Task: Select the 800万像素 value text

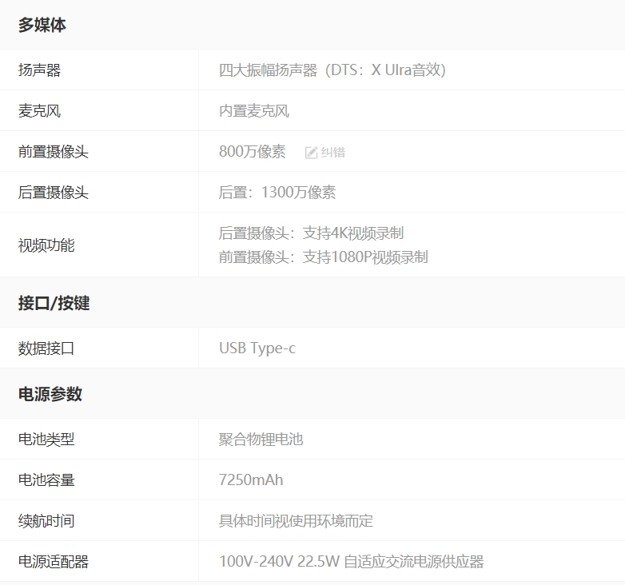Action: click(252, 152)
